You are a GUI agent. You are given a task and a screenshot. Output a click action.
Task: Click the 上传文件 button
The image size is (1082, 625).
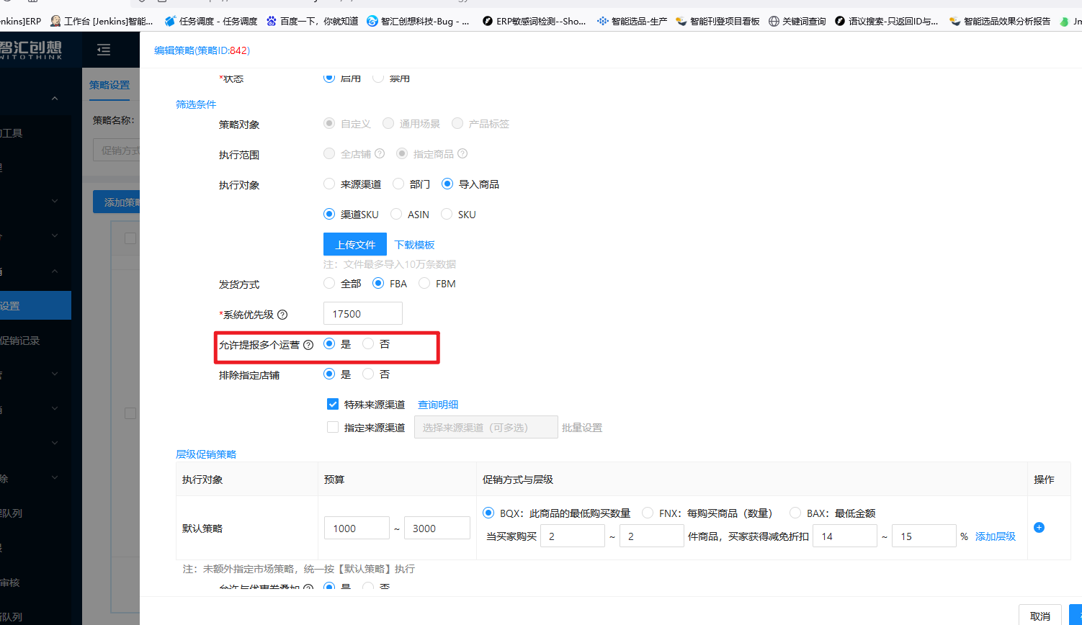tap(355, 245)
